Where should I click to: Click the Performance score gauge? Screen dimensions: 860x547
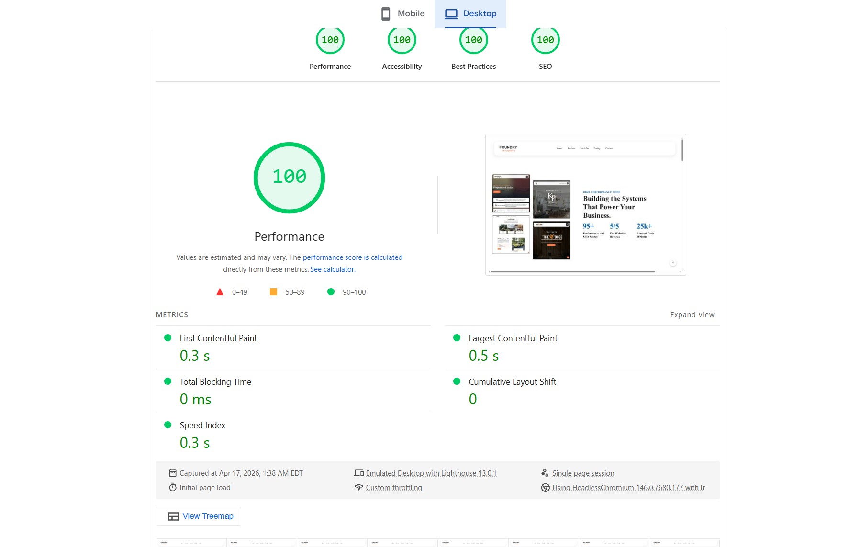tap(330, 40)
